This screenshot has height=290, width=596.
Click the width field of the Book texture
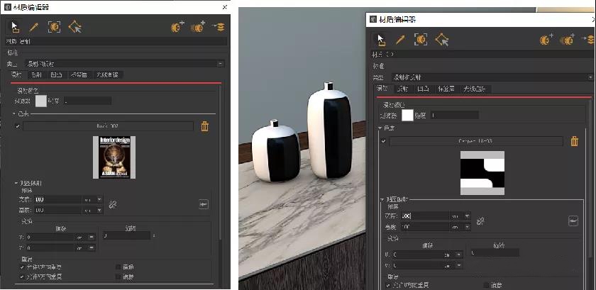[x=58, y=199]
